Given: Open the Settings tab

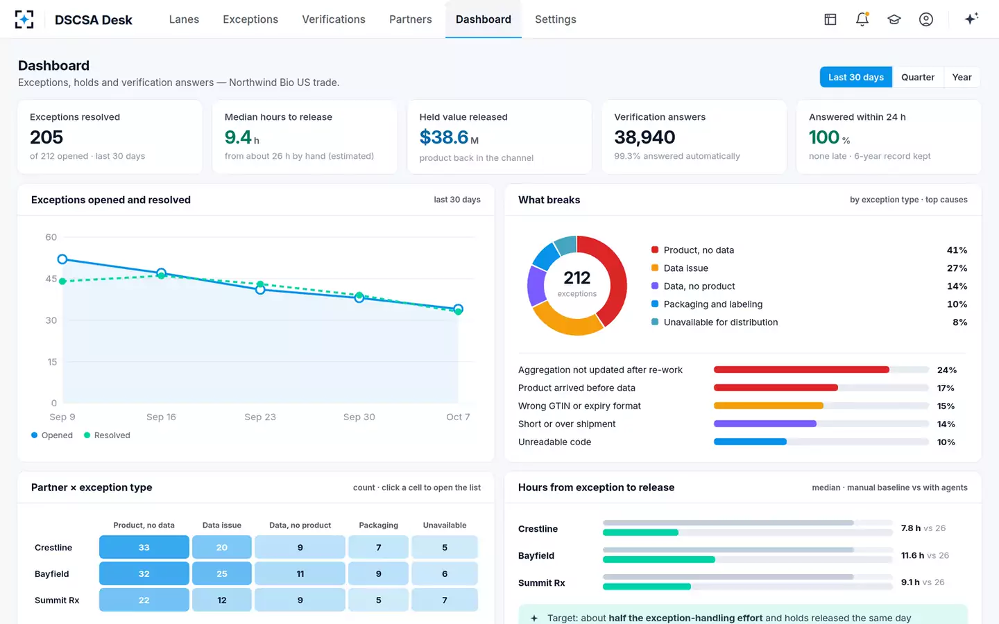Looking at the screenshot, I should pyautogui.click(x=556, y=19).
